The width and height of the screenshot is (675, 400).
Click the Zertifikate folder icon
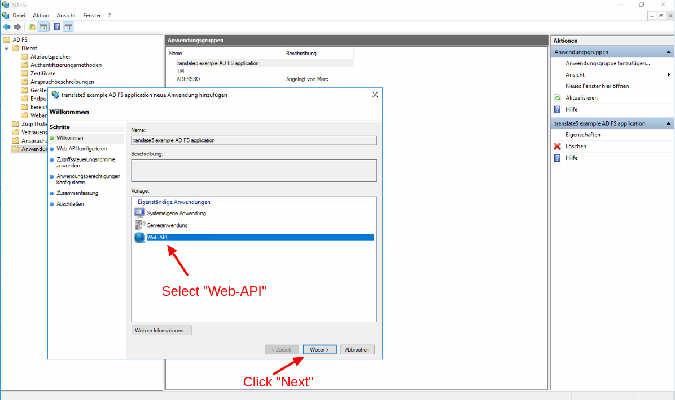[24, 73]
